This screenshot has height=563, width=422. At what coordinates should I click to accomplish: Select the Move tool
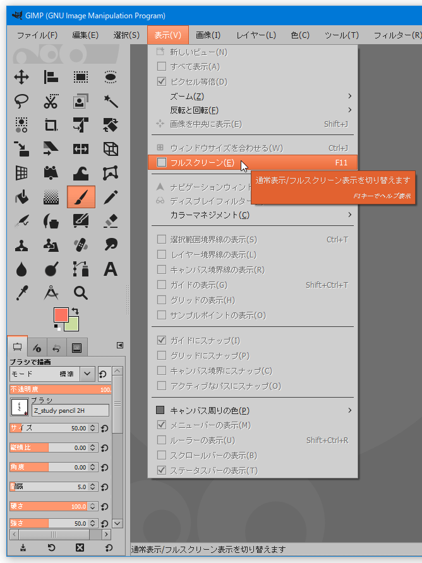pos(21,77)
